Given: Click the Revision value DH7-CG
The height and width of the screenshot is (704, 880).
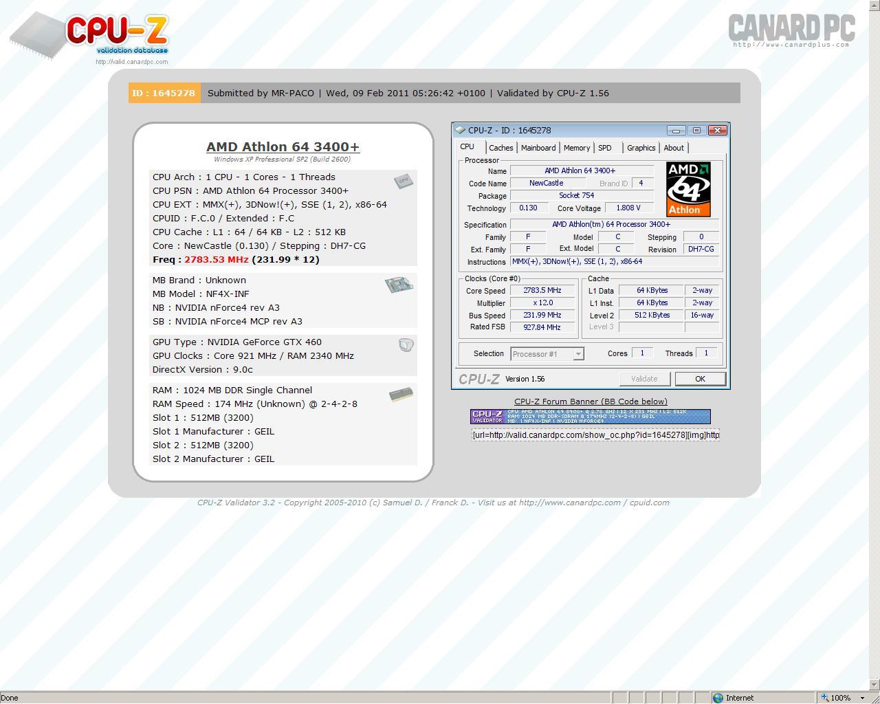Looking at the screenshot, I should pyautogui.click(x=701, y=249).
